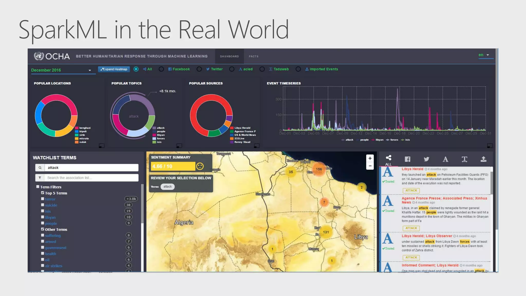Check the 'terror' term checkbox

pos(43,199)
